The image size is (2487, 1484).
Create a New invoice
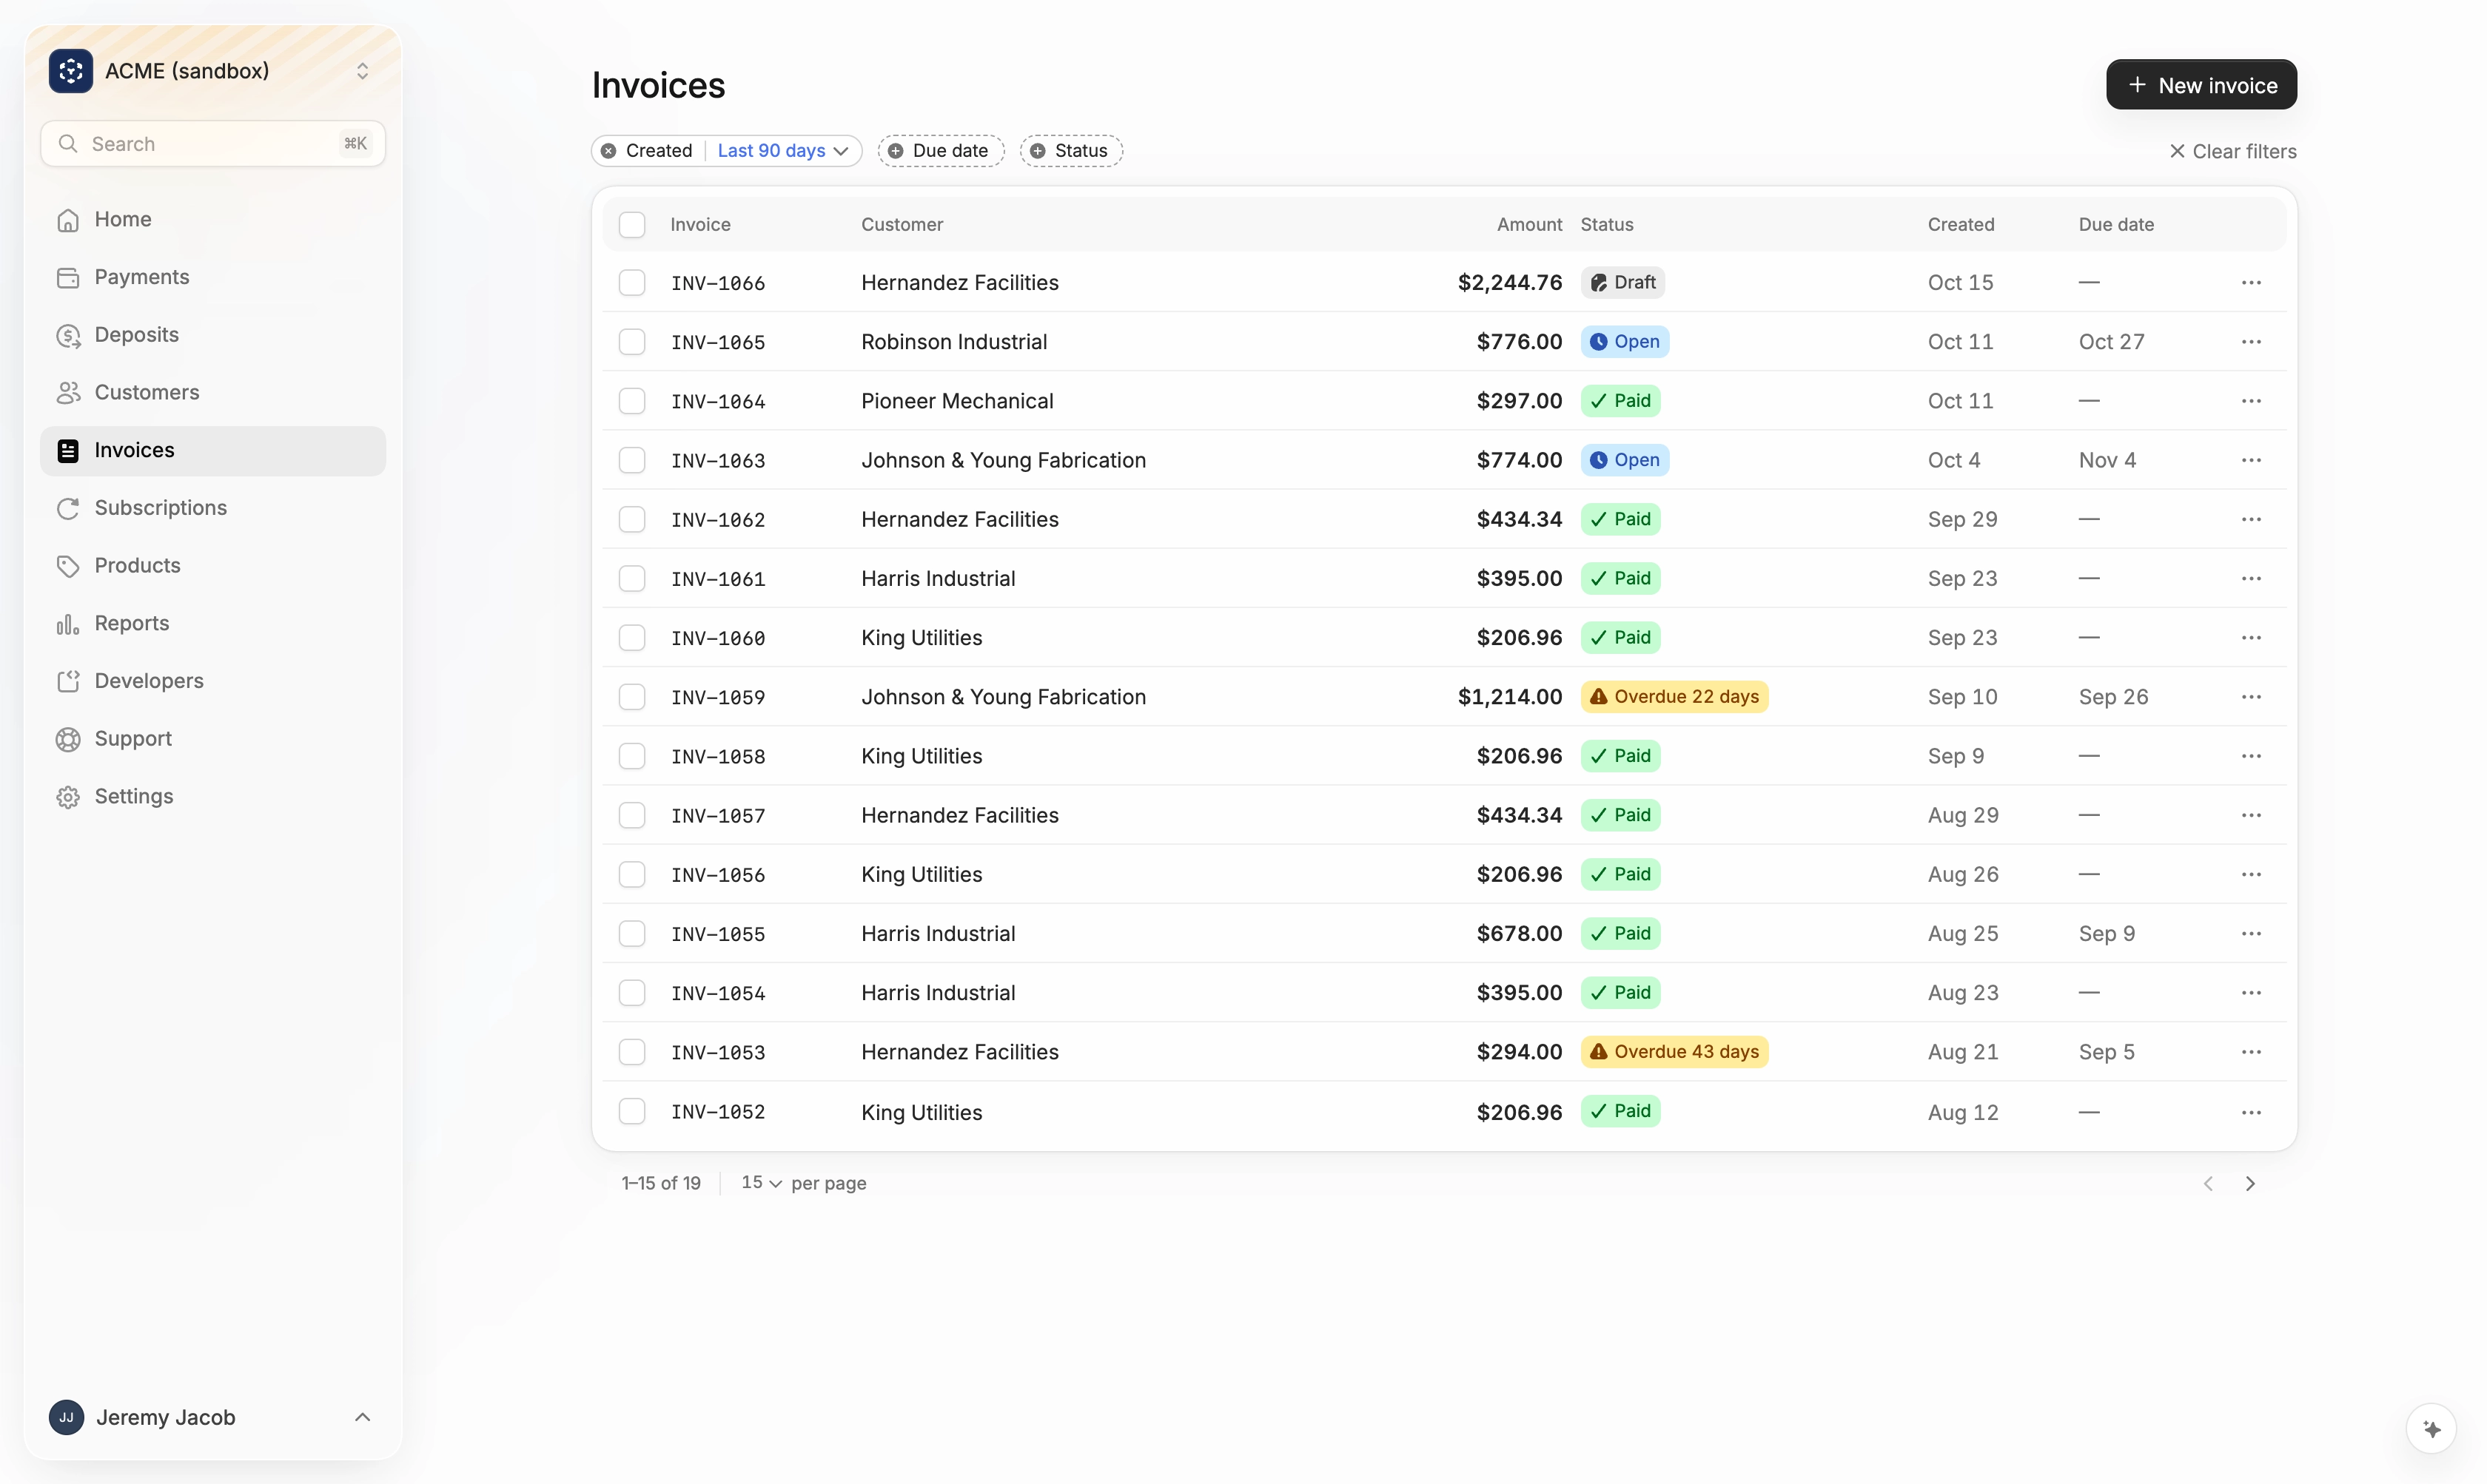(x=2201, y=85)
